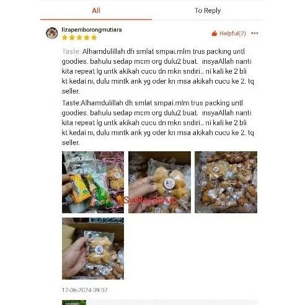Click the username lizapemborongmutiara
This screenshot has height=305, width=305.
point(92,30)
